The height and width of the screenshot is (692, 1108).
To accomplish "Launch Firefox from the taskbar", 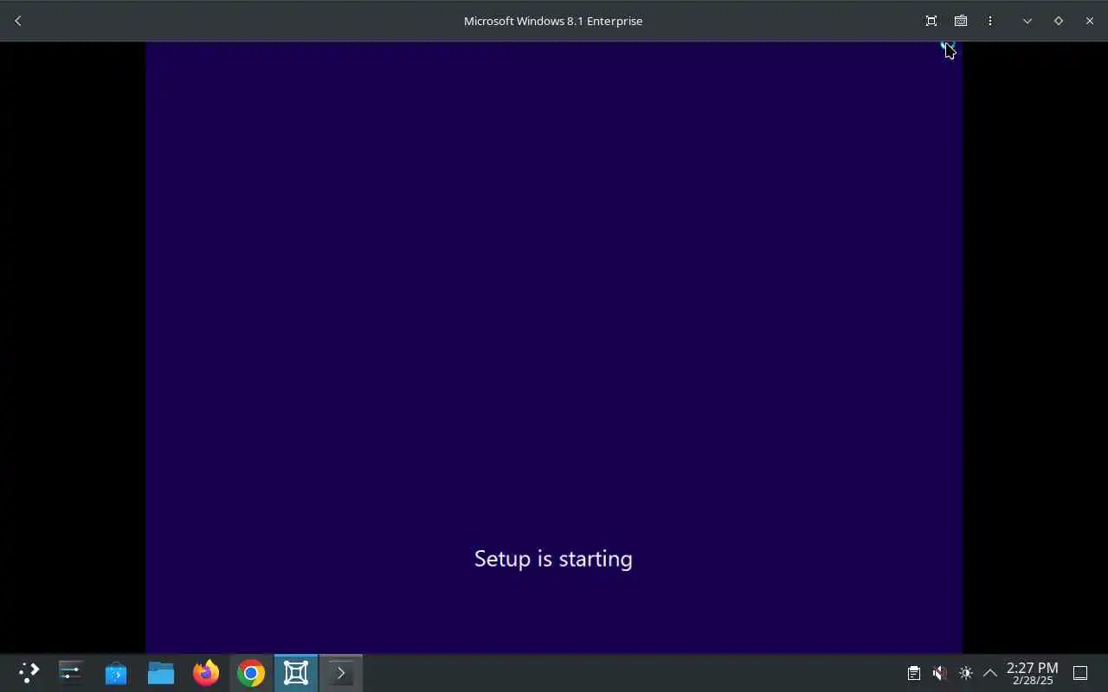I will point(206,673).
